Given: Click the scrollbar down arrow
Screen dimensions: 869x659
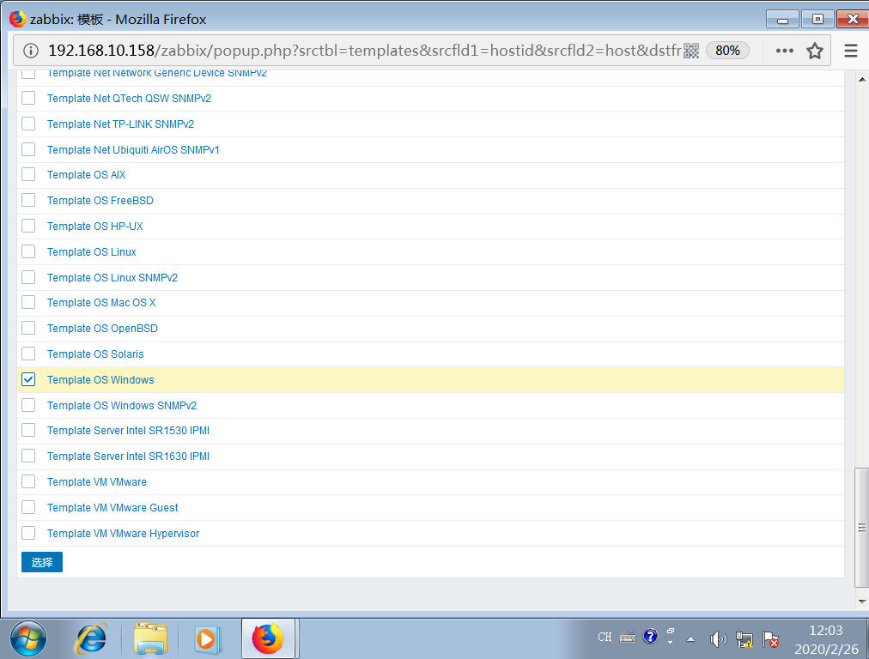Looking at the screenshot, I should click(862, 602).
